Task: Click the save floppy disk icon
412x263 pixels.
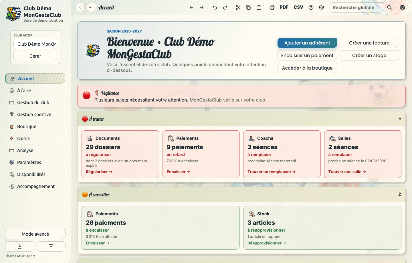Action: (403, 7)
